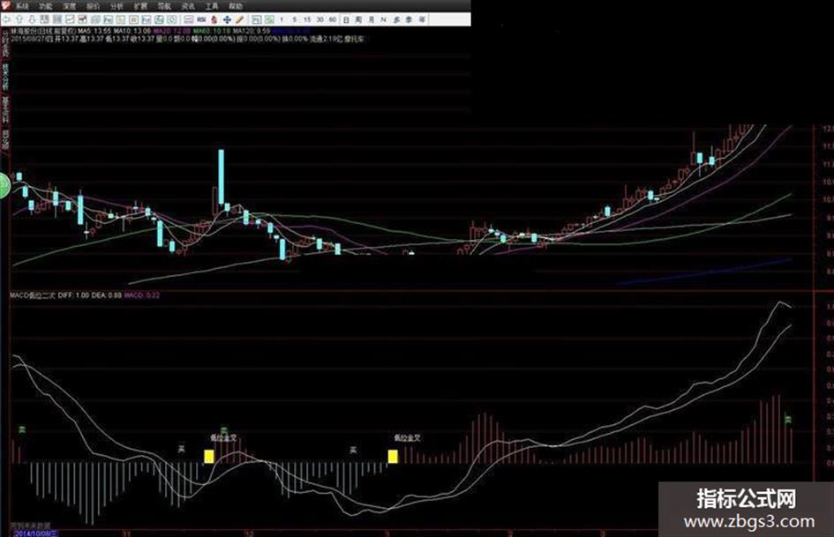Click the MA10 value label
Viewport: 834px width, 537px height.
coord(131,31)
